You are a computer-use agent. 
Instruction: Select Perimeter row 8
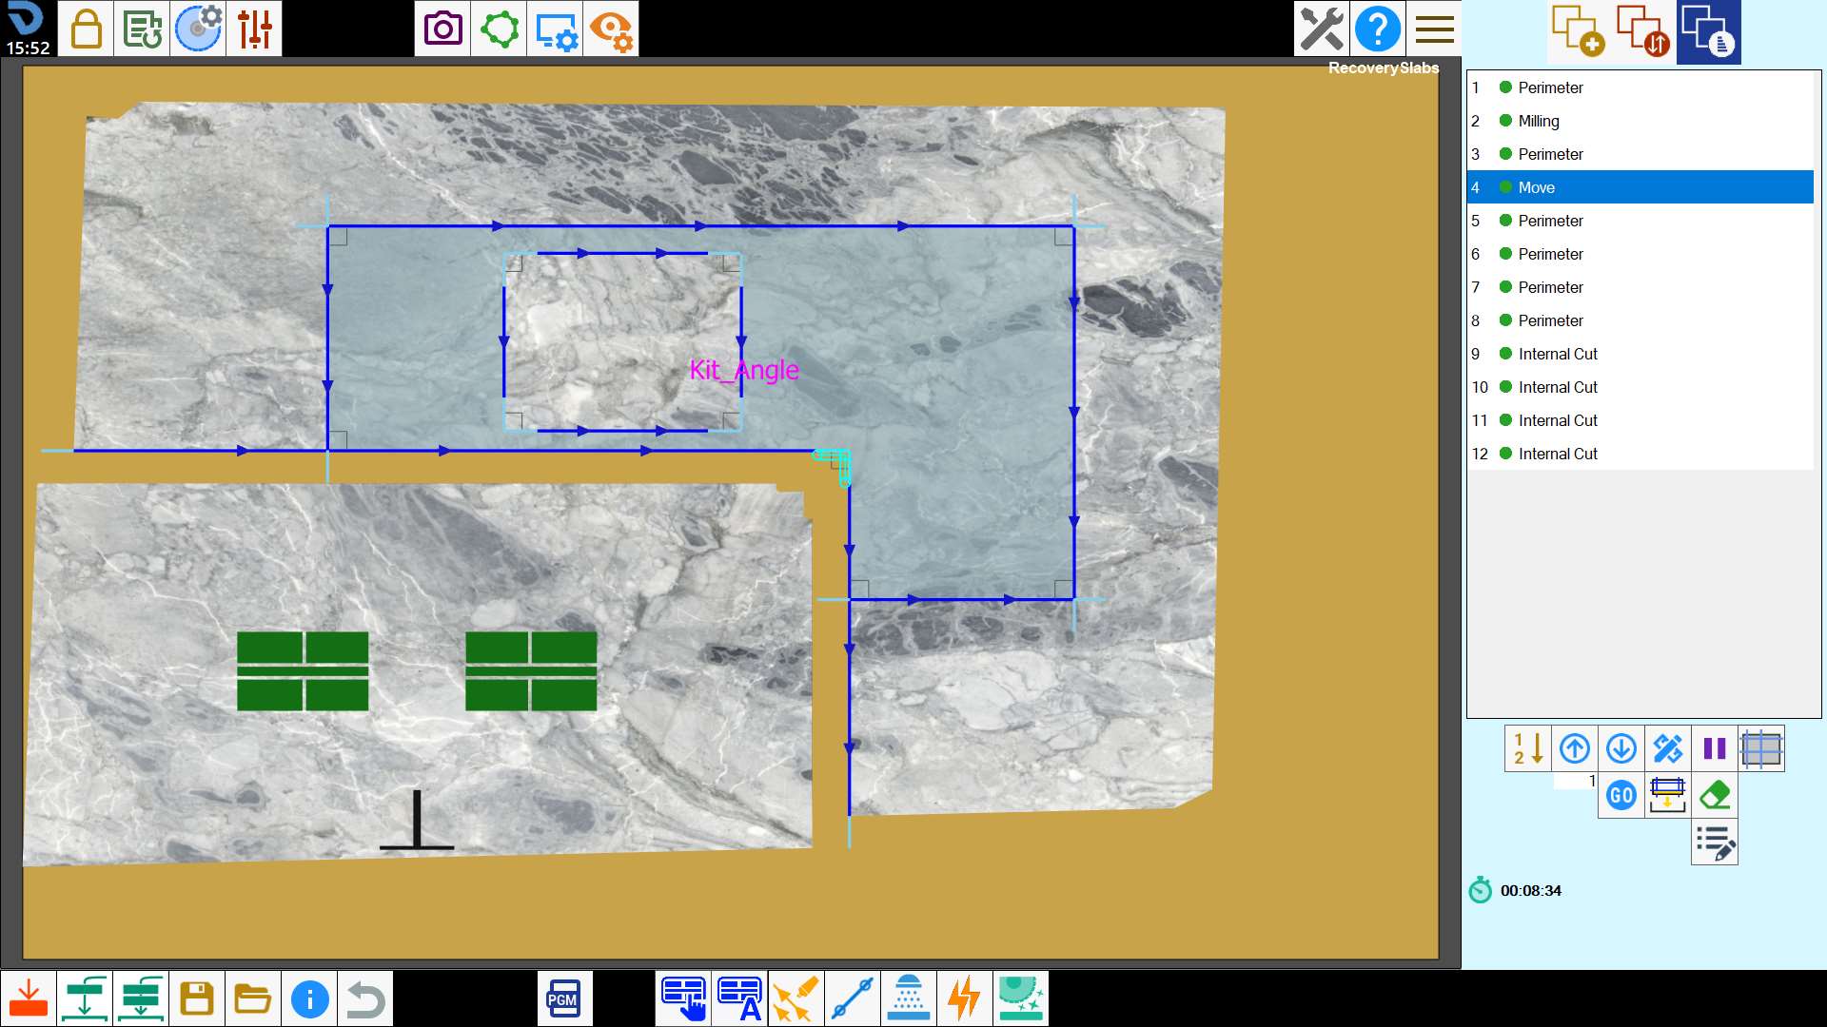point(1640,320)
